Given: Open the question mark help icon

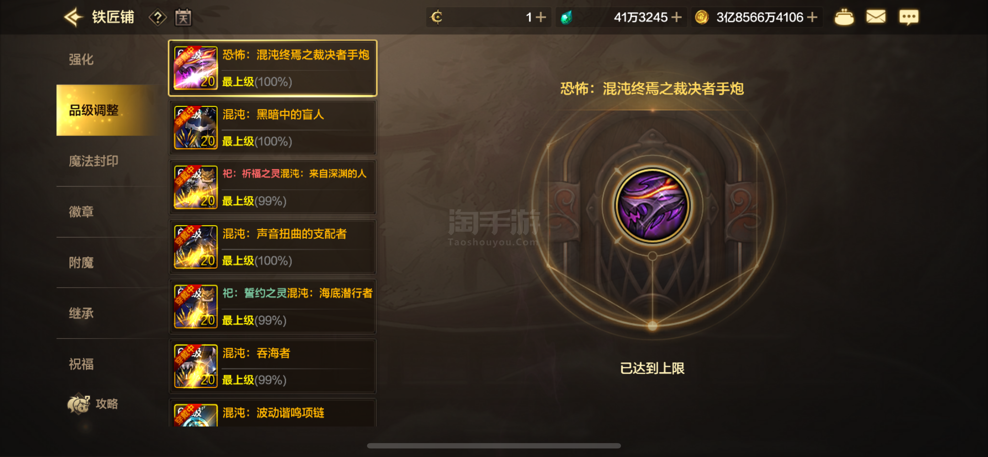Looking at the screenshot, I should (x=158, y=18).
